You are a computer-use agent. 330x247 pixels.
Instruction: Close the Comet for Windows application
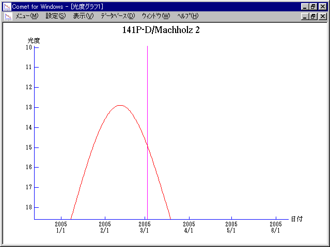(322, 6)
